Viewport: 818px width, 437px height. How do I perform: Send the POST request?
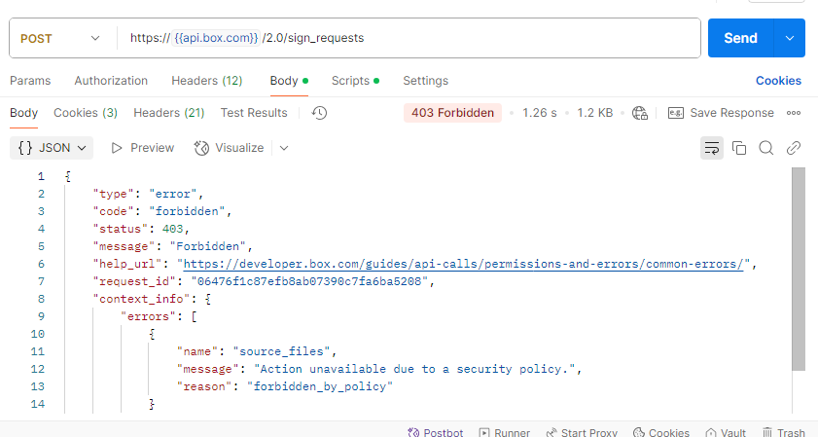[x=740, y=38]
